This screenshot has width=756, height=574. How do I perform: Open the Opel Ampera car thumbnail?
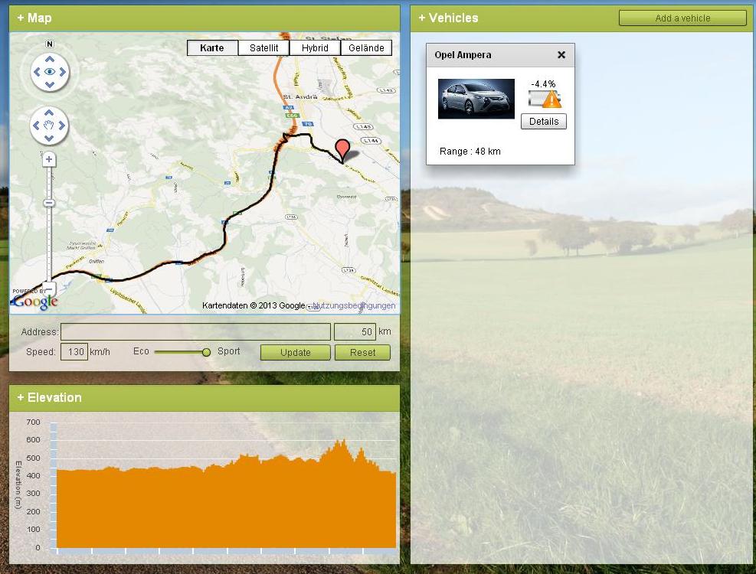pos(476,99)
